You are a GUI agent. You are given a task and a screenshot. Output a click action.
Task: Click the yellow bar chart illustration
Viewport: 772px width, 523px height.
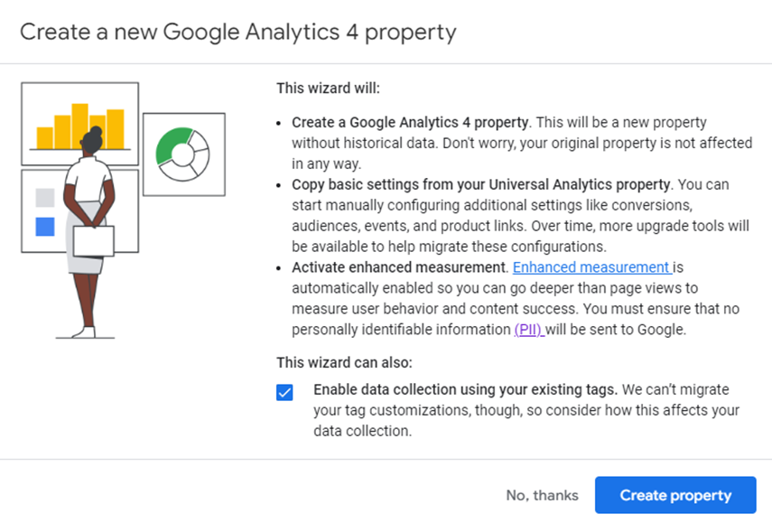[79, 124]
